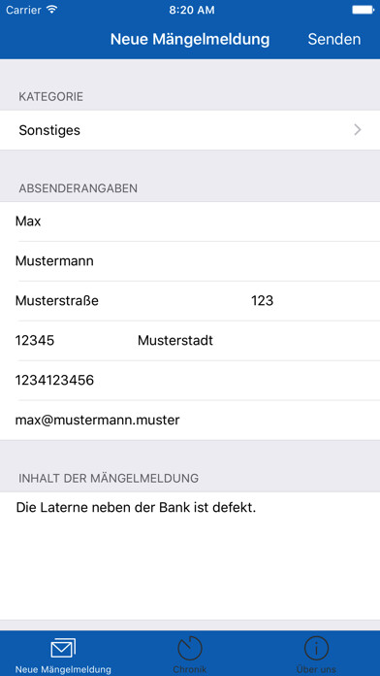Image resolution: width=380 pixels, height=676 pixels.
Task: Select the phone number field 1234123456
Action: [x=190, y=381]
